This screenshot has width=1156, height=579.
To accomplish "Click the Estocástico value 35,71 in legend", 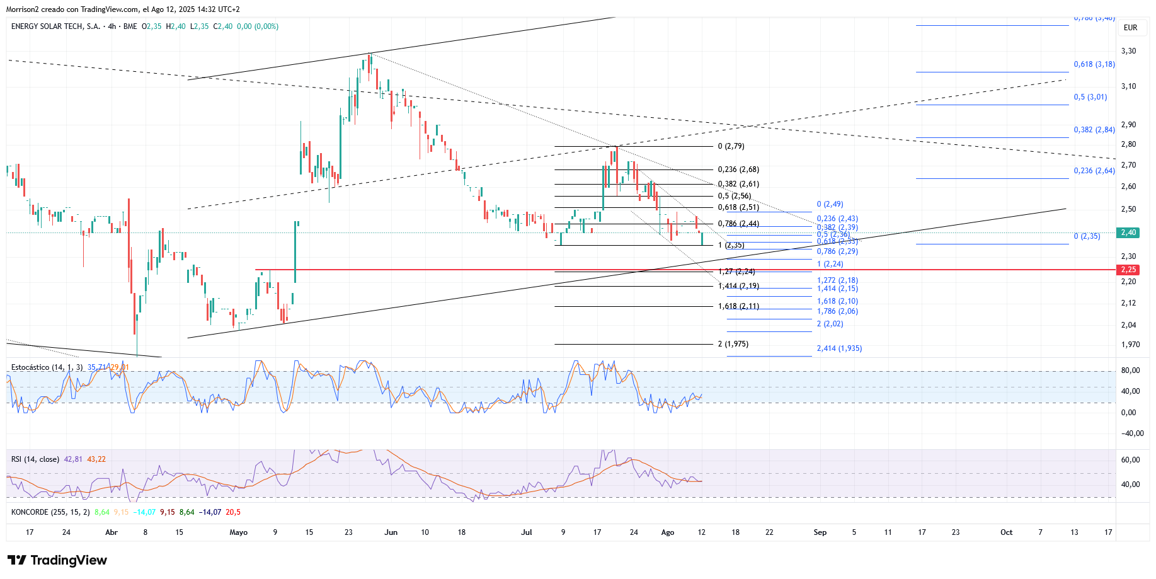I will pyautogui.click(x=96, y=367).
